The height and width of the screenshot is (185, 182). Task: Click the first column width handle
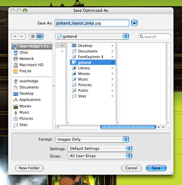pyautogui.click(x=68, y=123)
